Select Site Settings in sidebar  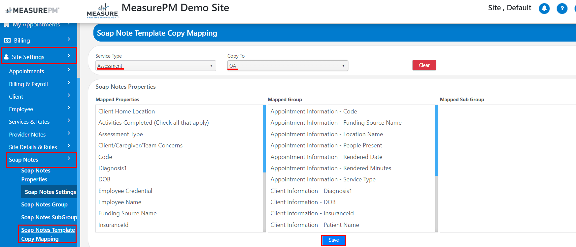pos(28,57)
